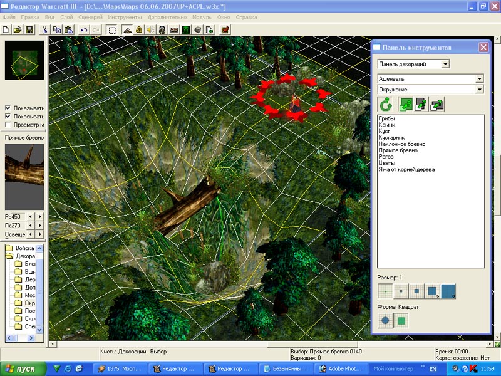Screen dimensions: 501x376
Task: Choose the circle brush shape
Action: coord(385,320)
